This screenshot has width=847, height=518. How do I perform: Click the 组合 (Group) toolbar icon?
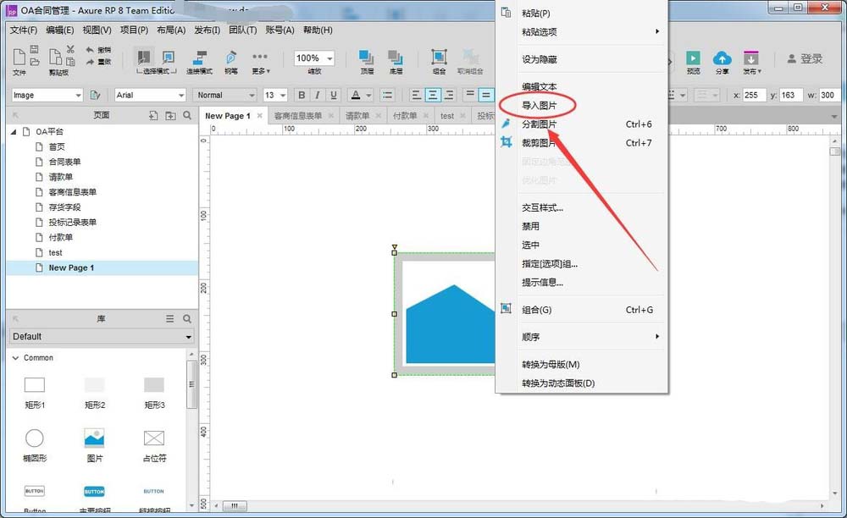(438, 58)
